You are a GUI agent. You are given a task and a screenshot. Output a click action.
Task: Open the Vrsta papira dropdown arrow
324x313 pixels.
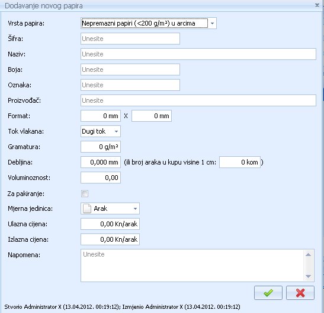212,23
